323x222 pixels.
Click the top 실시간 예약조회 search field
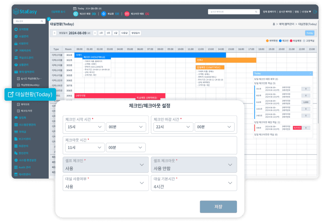[x=230, y=12]
